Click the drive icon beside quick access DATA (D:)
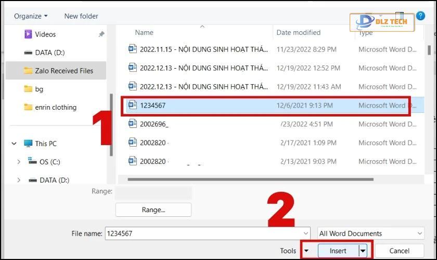437x260 pixels. (28, 53)
